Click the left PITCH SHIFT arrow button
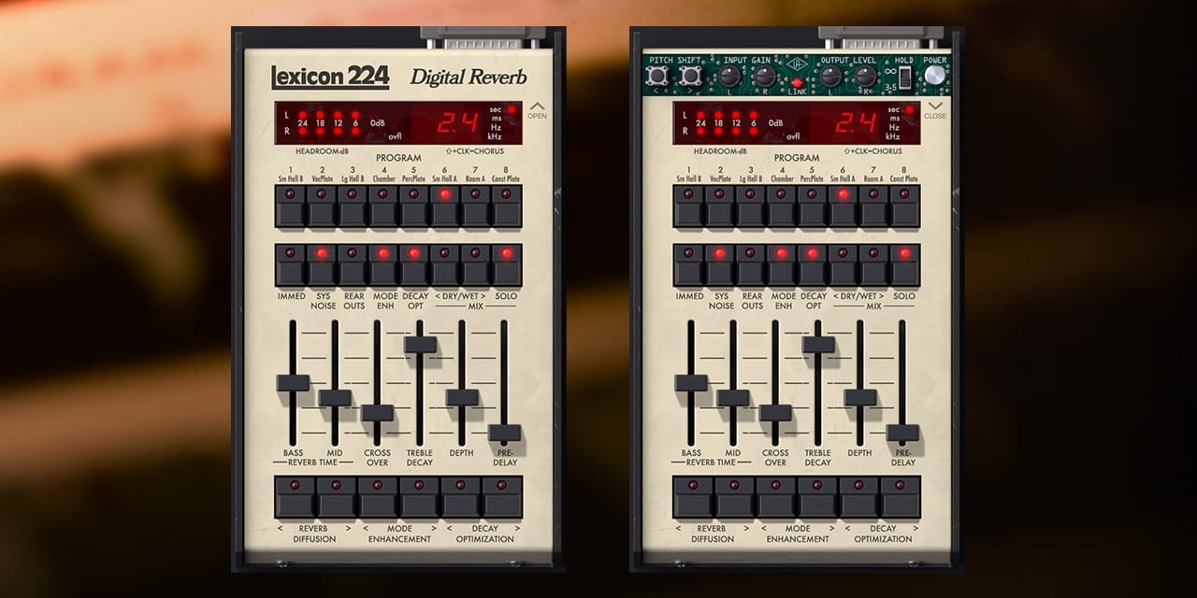The width and height of the screenshot is (1197, 598). pos(657,76)
